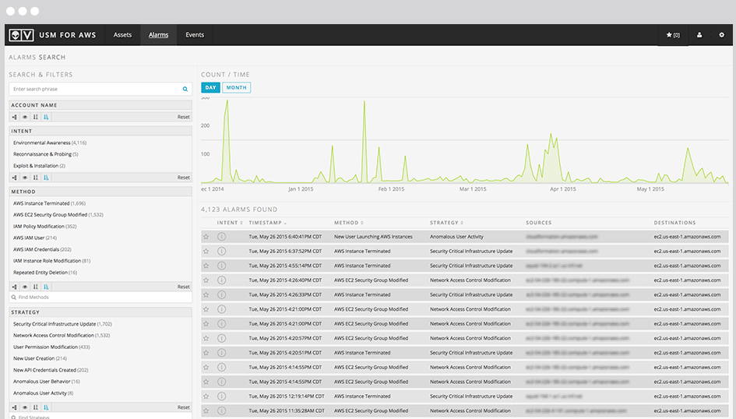Image resolution: width=736 pixels, height=419 pixels.
Task: Open the settings gear icon
Action: click(721, 35)
